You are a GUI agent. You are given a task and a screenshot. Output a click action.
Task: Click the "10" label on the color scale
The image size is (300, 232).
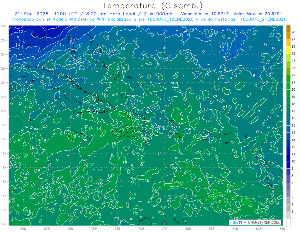[293, 161]
